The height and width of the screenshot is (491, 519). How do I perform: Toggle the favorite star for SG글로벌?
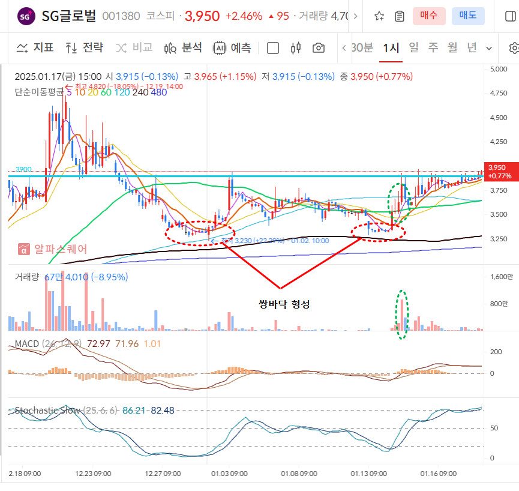pyautogui.click(x=379, y=16)
